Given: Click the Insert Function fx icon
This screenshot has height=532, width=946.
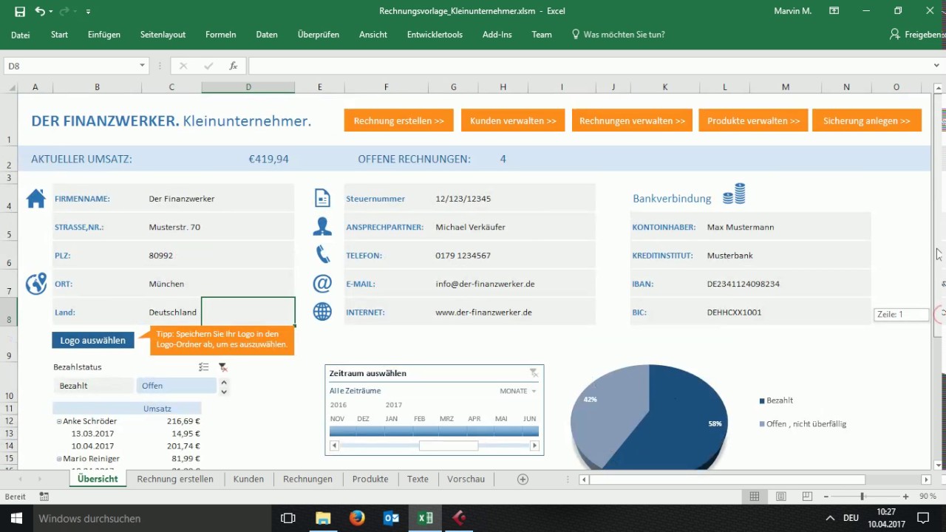Looking at the screenshot, I should click(233, 66).
